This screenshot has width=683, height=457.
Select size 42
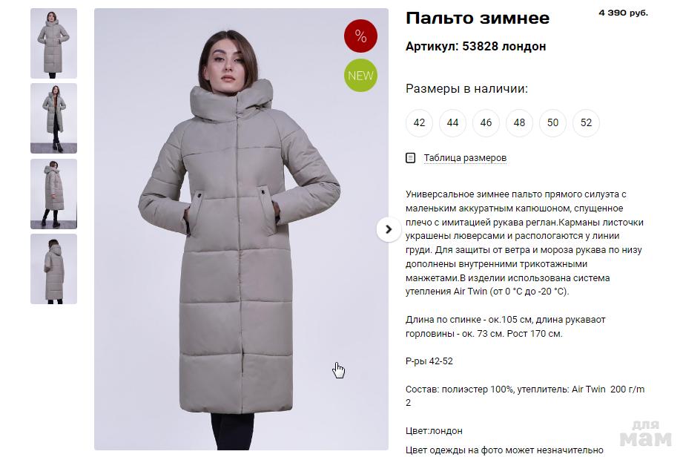pyautogui.click(x=419, y=123)
